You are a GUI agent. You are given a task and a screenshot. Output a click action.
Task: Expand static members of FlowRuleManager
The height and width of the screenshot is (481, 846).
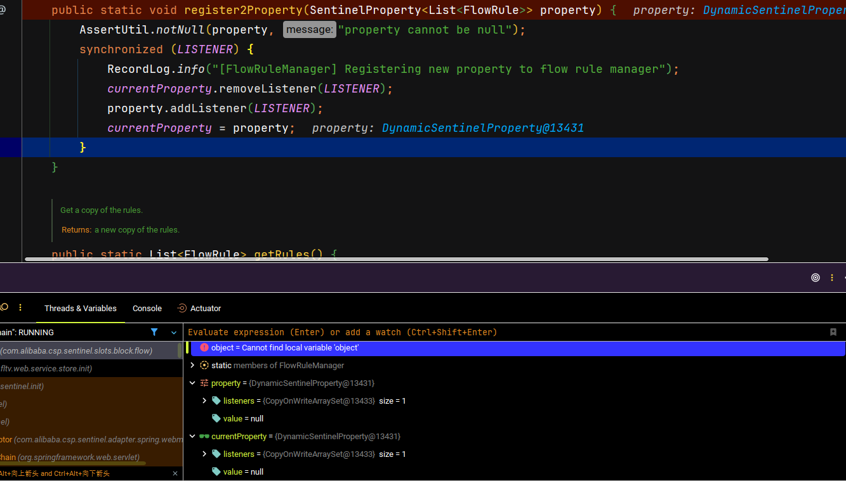pyautogui.click(x=192, y=365)
